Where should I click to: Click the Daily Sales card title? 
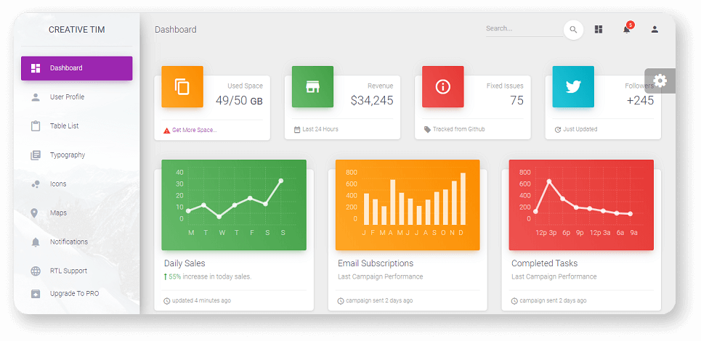[185, 263]
